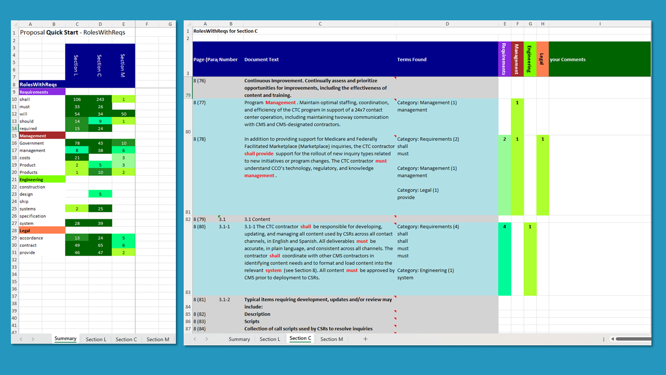
Task: Open the vertical ellipsis beside the horizontal scrollbar
Action: (x=603, y=339)
